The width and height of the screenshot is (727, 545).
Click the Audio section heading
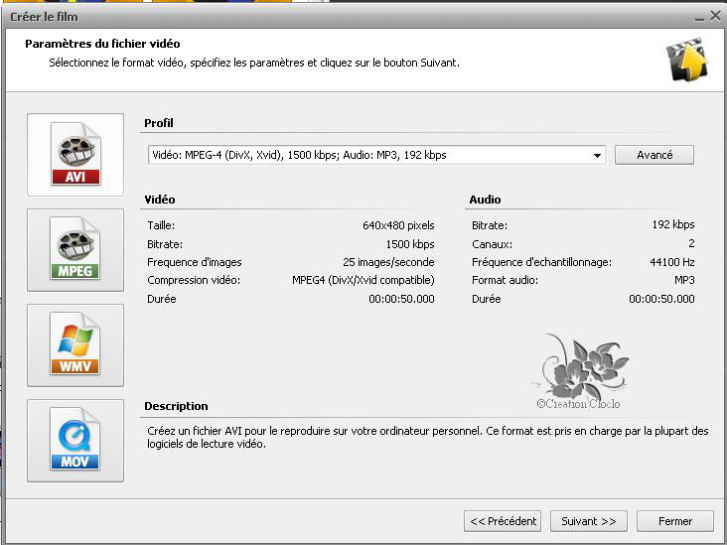[x=485, y=200]
